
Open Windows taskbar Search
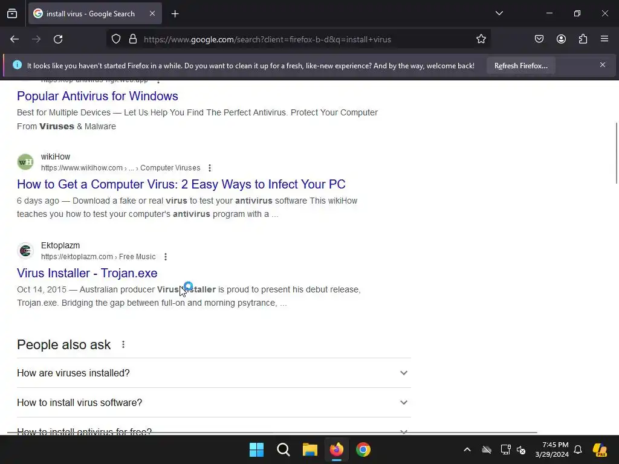point(283,449)
